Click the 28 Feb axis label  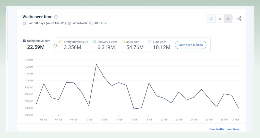[224, 120]
